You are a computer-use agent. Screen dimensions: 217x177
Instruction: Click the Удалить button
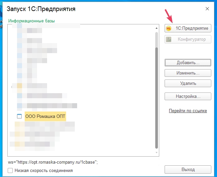(188, 83)
